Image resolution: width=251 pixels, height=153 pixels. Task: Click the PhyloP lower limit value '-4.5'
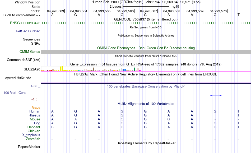[34, 99]
